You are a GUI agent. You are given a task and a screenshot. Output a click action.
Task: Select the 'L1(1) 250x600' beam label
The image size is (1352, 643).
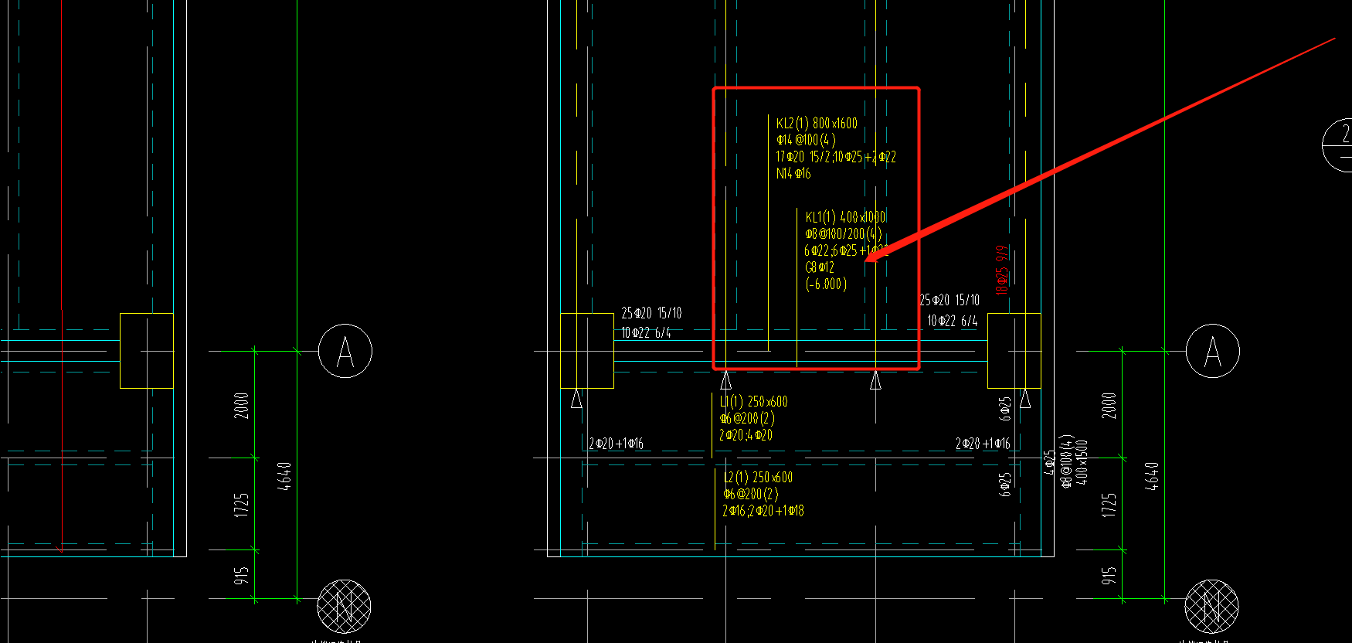pos(753,402)
